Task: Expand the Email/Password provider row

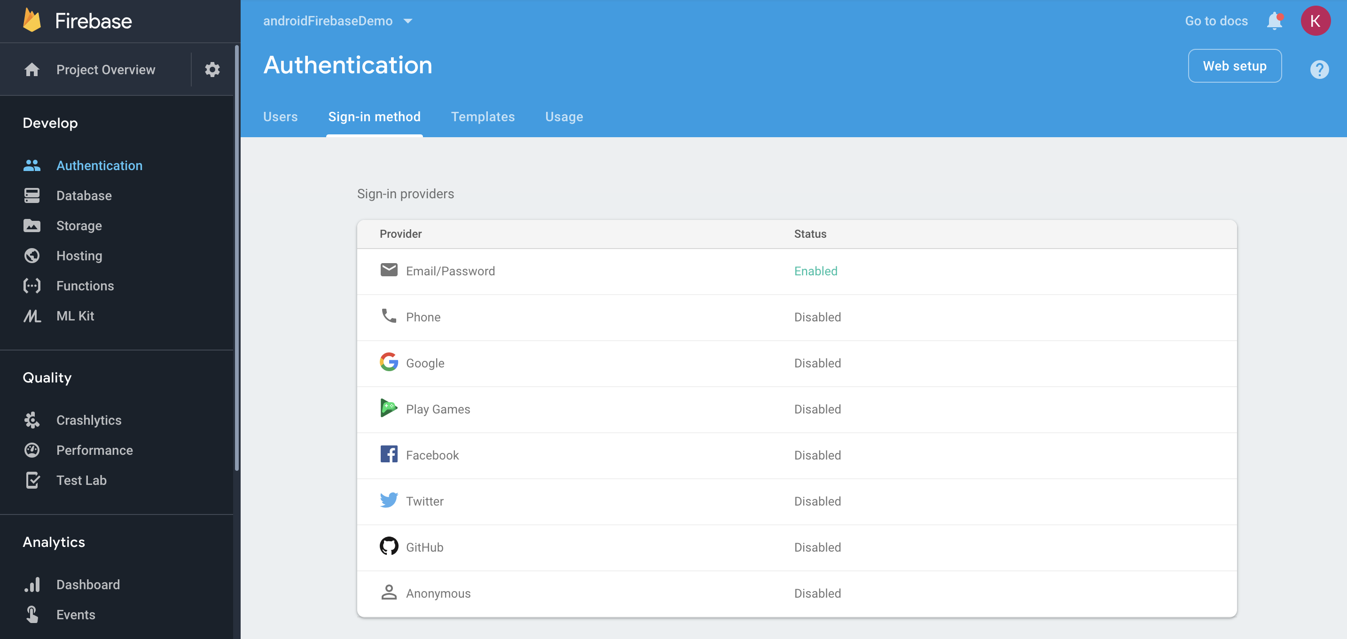Action: coord(450,272)
